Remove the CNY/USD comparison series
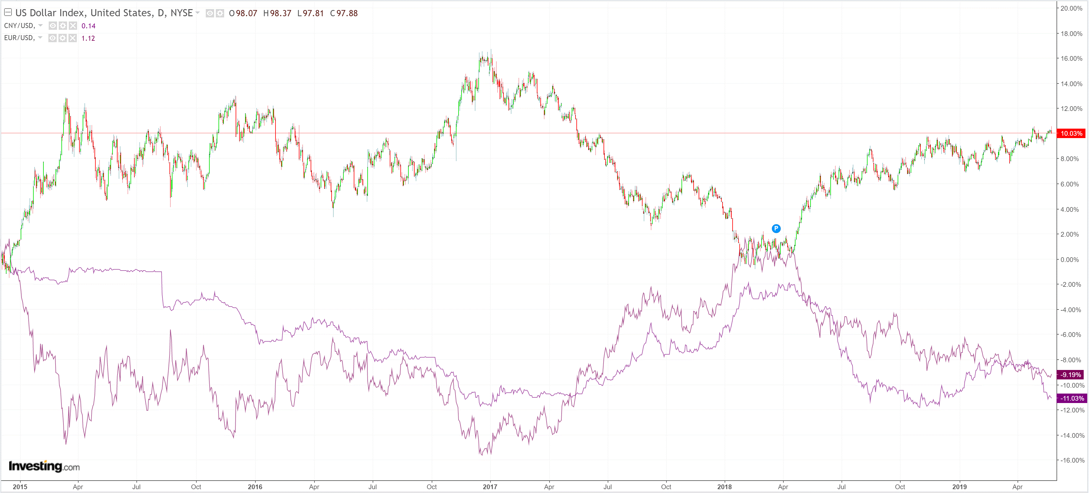1089x493 pixels. [x=73, y=26]
